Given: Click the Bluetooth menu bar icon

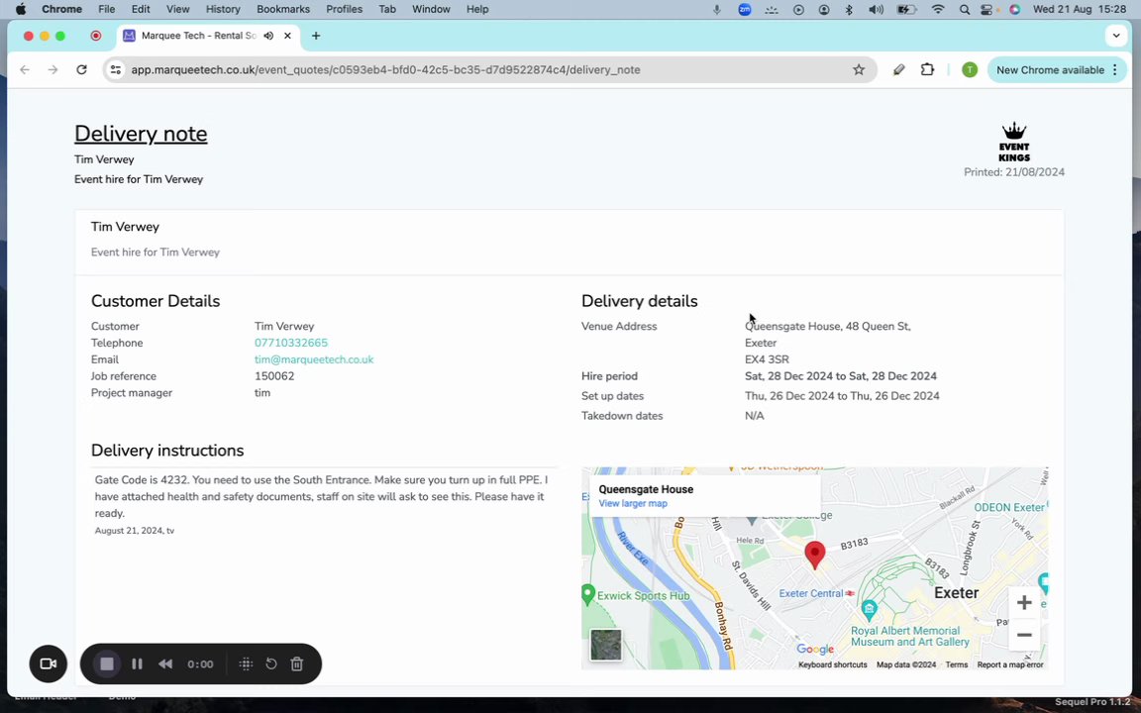Looking at the screenshot, I should click(x=849, y=10).
